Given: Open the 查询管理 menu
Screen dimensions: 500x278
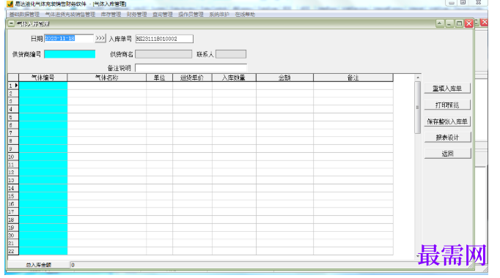Looking at the screenshot, I should (163, 15).
